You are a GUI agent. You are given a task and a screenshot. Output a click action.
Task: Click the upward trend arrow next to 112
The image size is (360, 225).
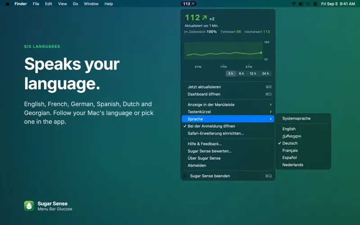pos(204,18)
